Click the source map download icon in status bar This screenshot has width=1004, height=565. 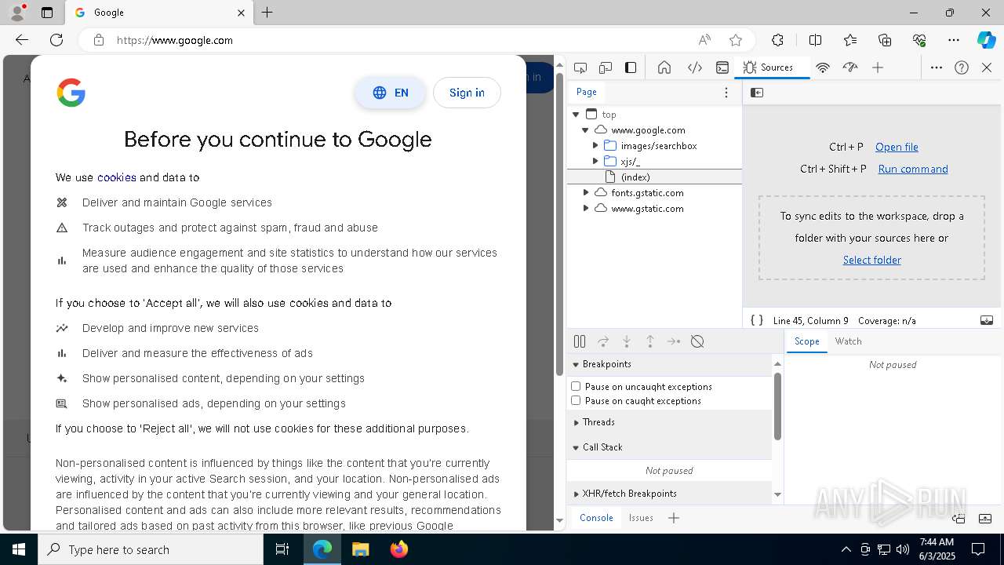pyautogui.click(x=987, y=320)
